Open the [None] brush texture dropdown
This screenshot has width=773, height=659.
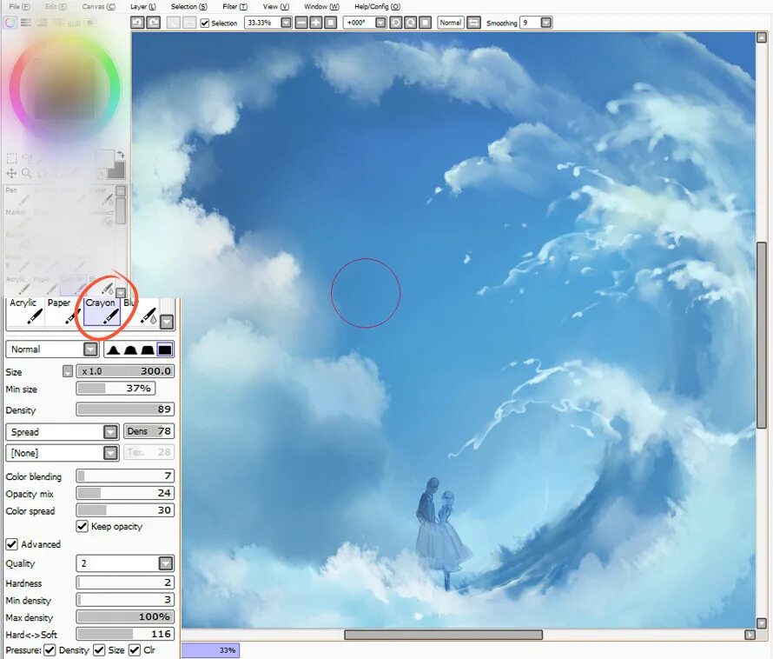click(111, 453)
